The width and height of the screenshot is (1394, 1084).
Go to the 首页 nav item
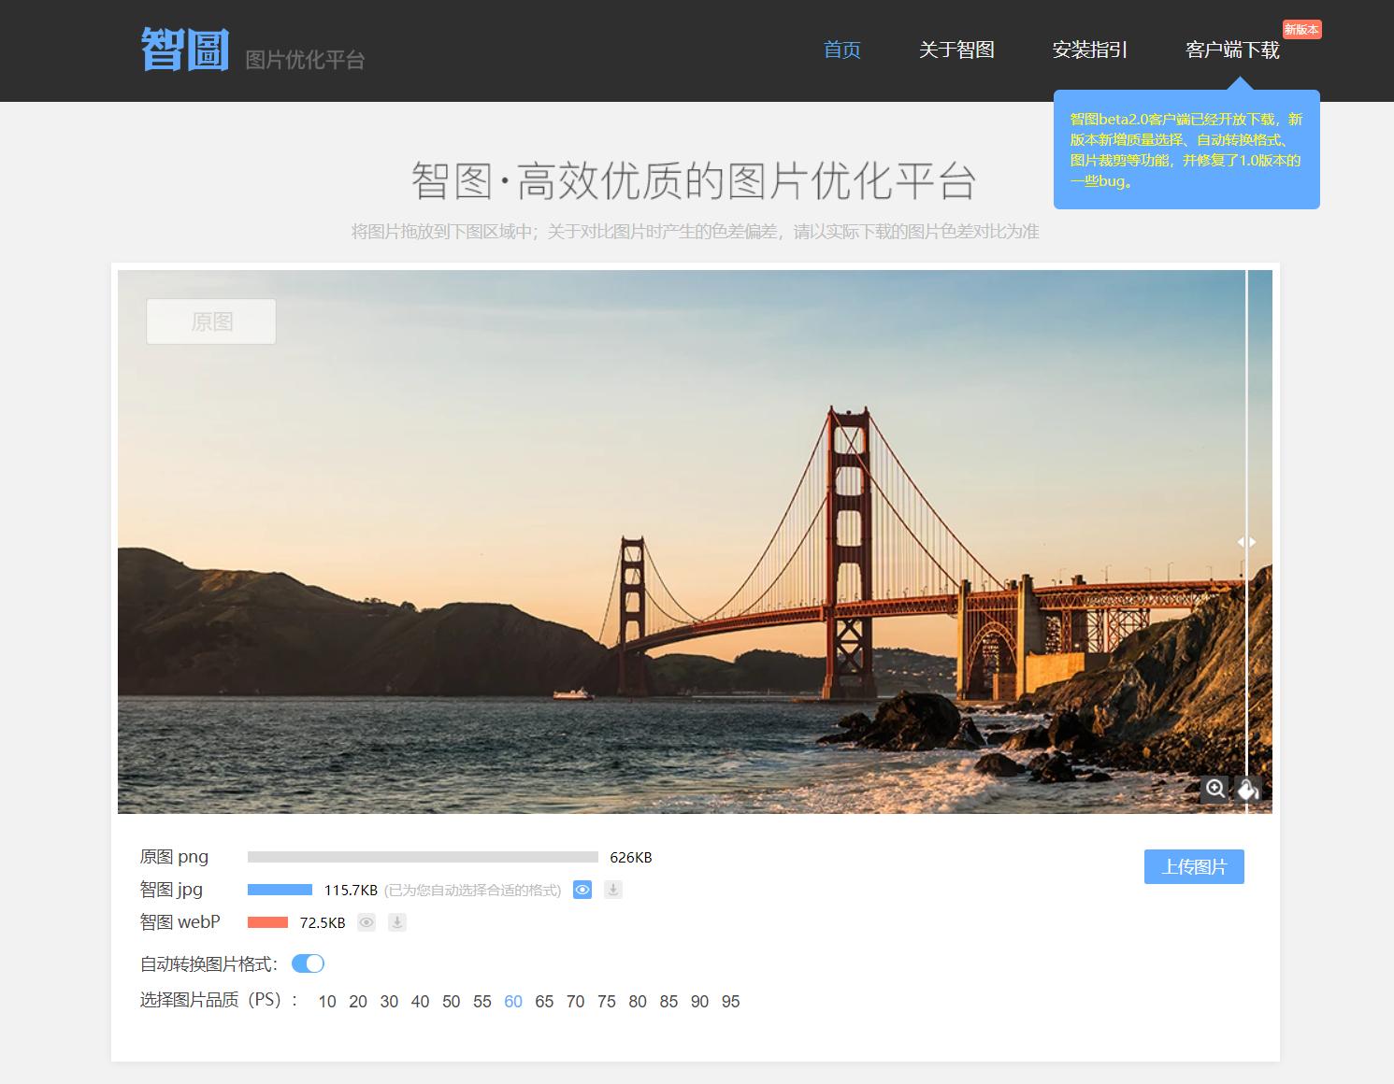842,50
